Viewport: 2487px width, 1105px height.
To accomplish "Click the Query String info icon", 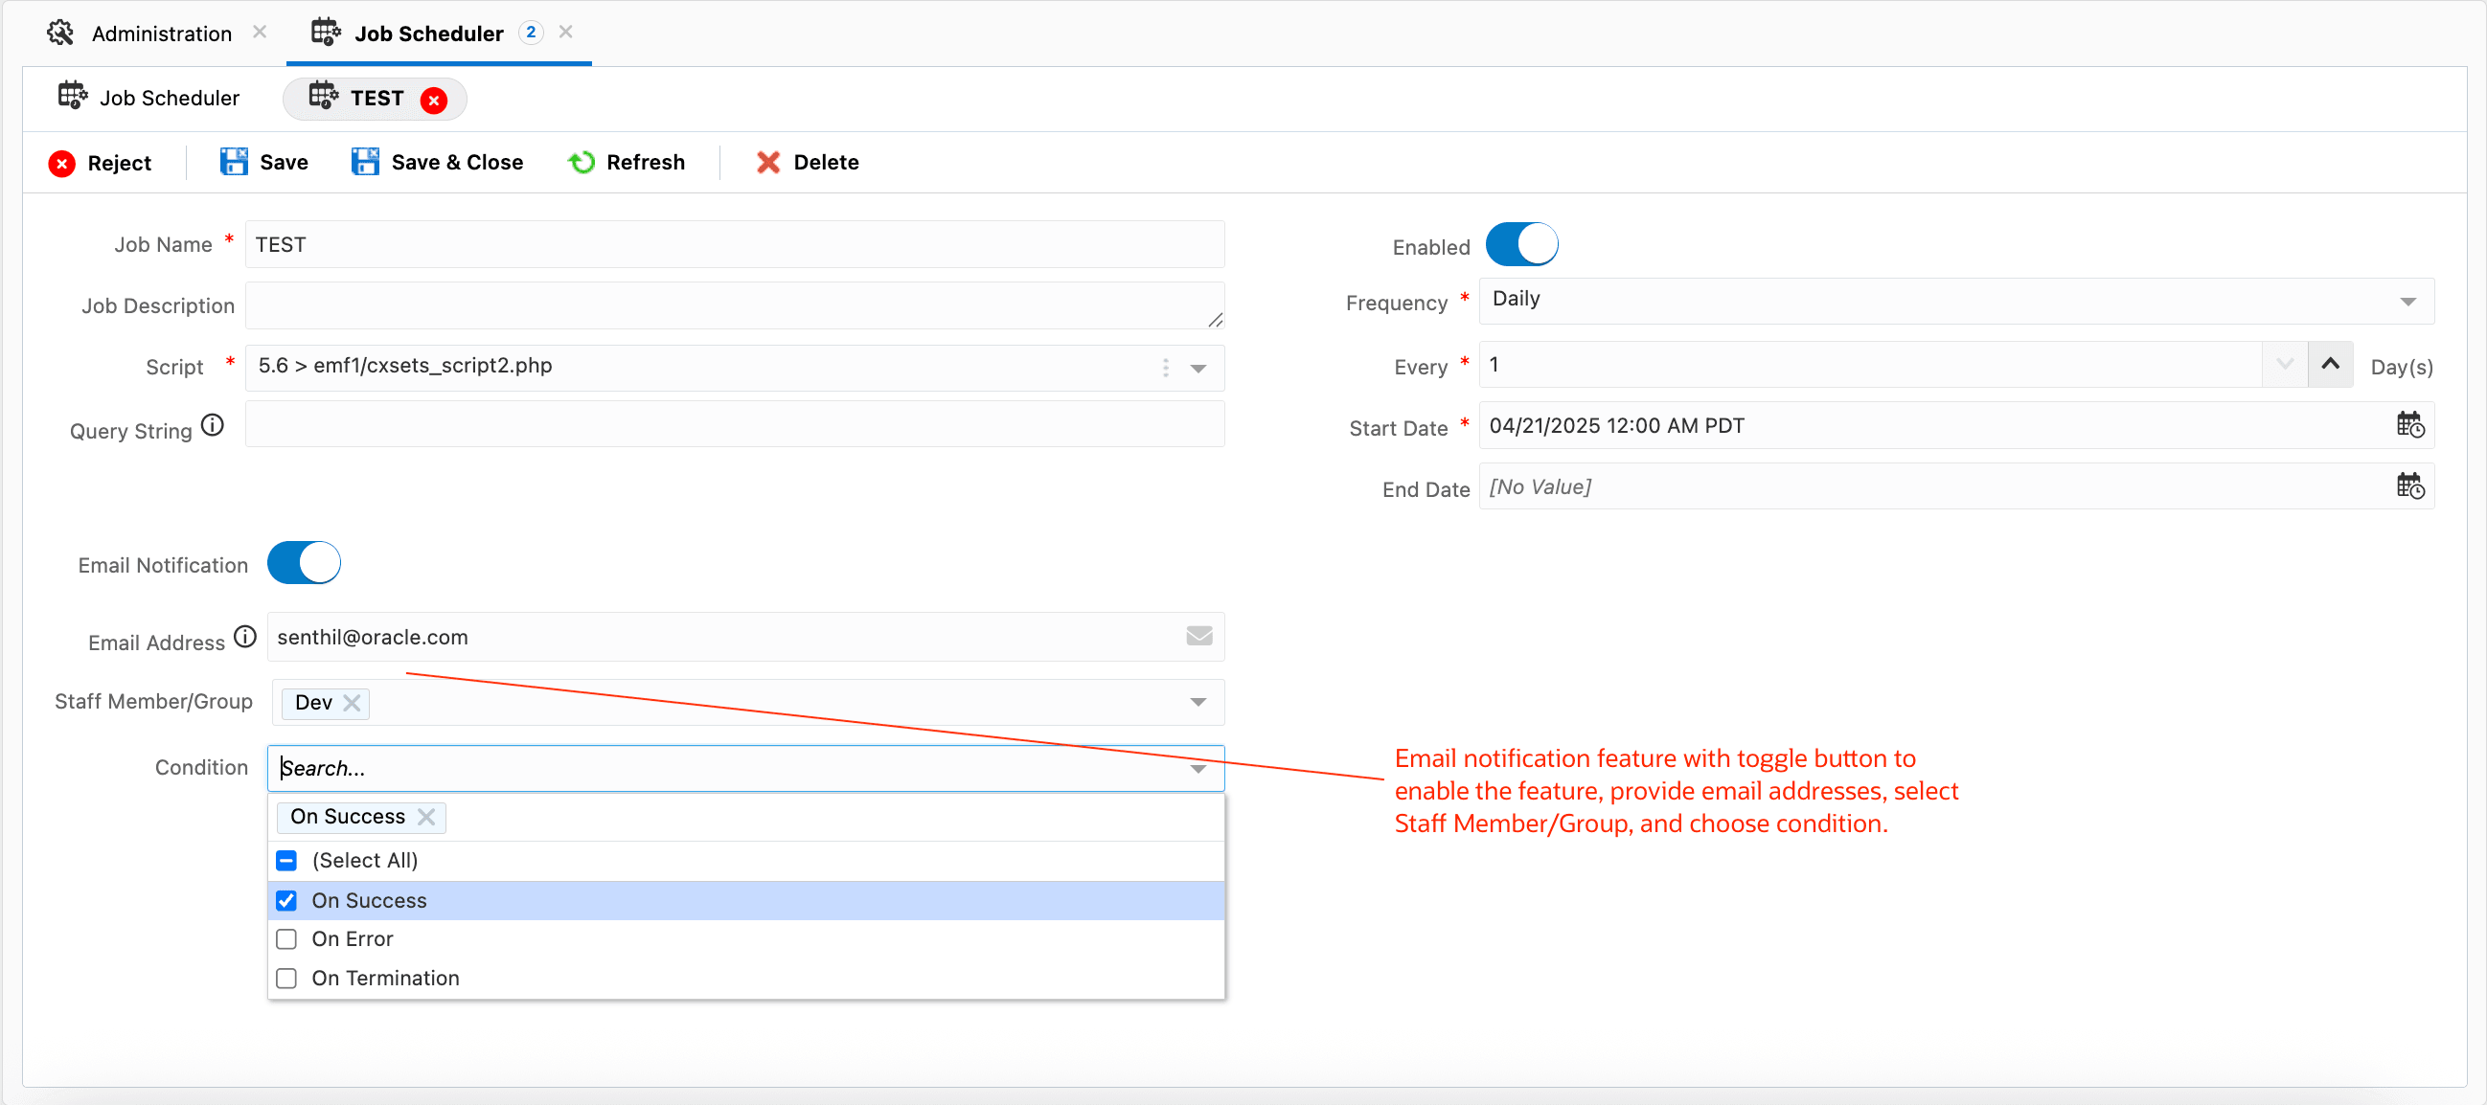I will pos(213,425).
